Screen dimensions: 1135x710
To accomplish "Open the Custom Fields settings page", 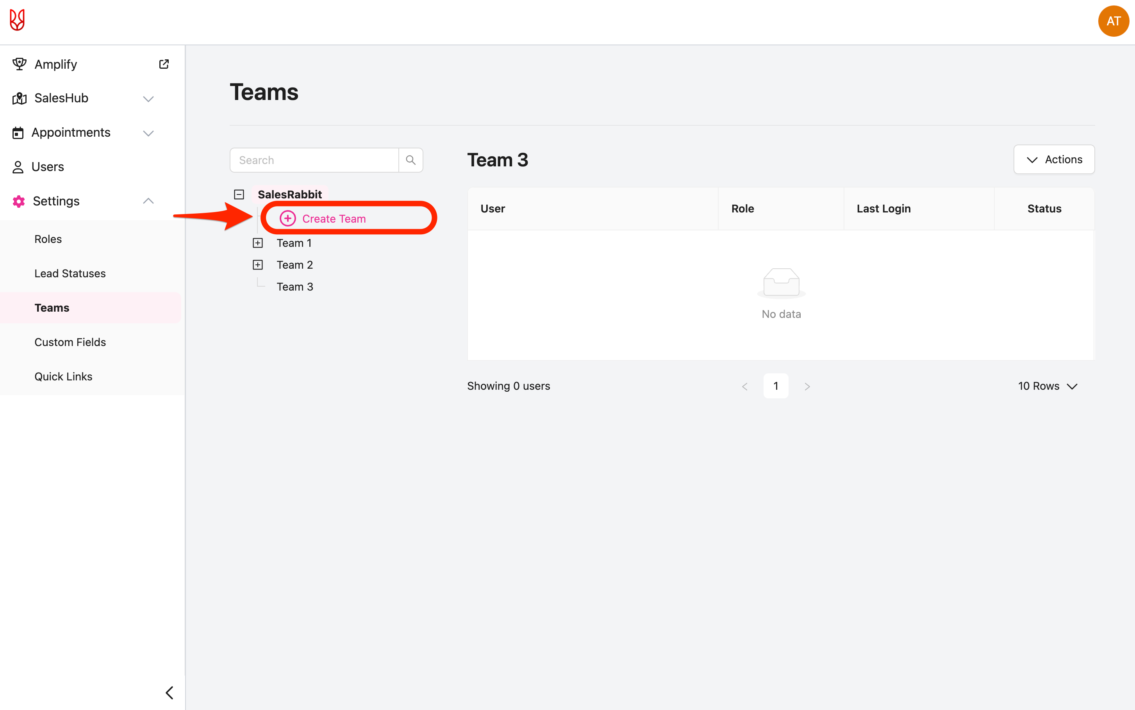I will pyautogui.click(x=70, y=343).
